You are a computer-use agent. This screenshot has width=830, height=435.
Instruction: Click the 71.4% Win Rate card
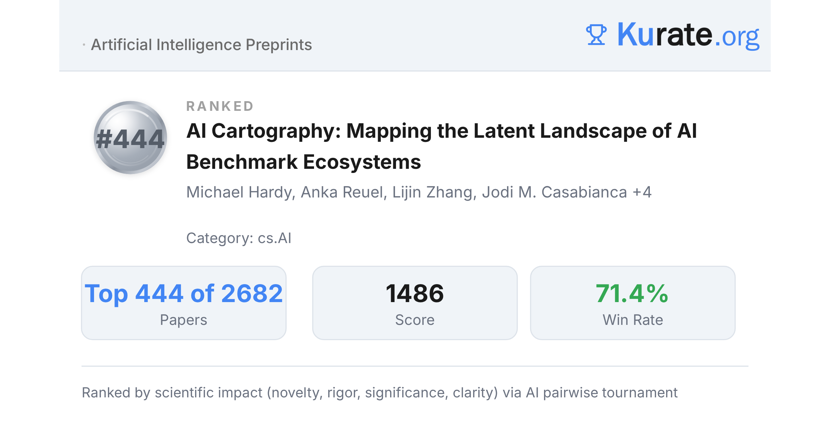[633, 303]
